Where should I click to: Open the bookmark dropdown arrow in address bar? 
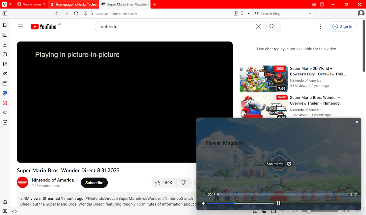click(x=249, y=13)
